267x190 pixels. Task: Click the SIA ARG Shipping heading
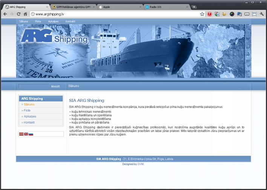tap(86, 100)
